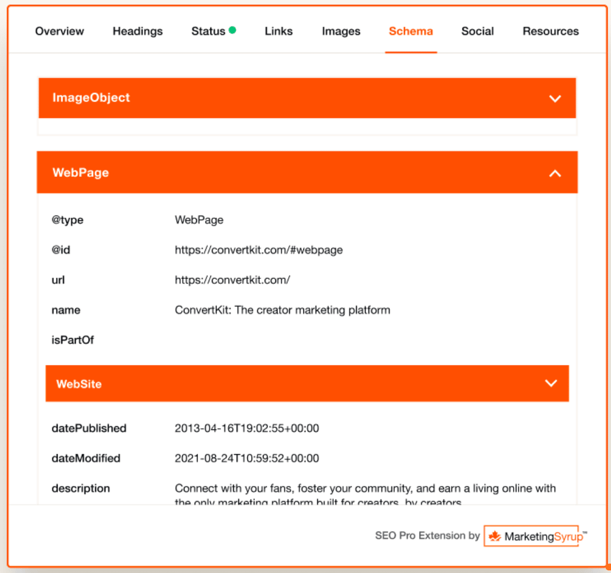Image resolution: width=611 pixels, height=573 pixels.
Task: Click the isPartOf property label
Action: [73, 340]
